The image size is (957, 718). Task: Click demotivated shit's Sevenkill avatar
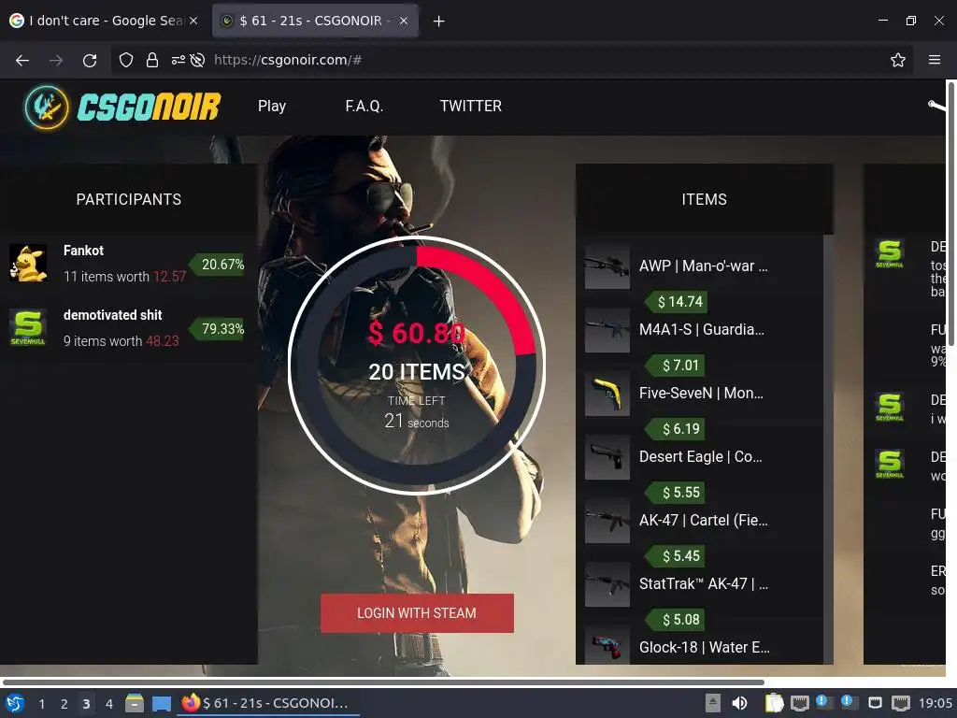click(28, 328)
